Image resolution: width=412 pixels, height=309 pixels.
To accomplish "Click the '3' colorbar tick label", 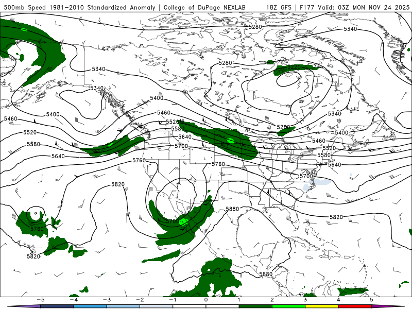I will 305,300.
